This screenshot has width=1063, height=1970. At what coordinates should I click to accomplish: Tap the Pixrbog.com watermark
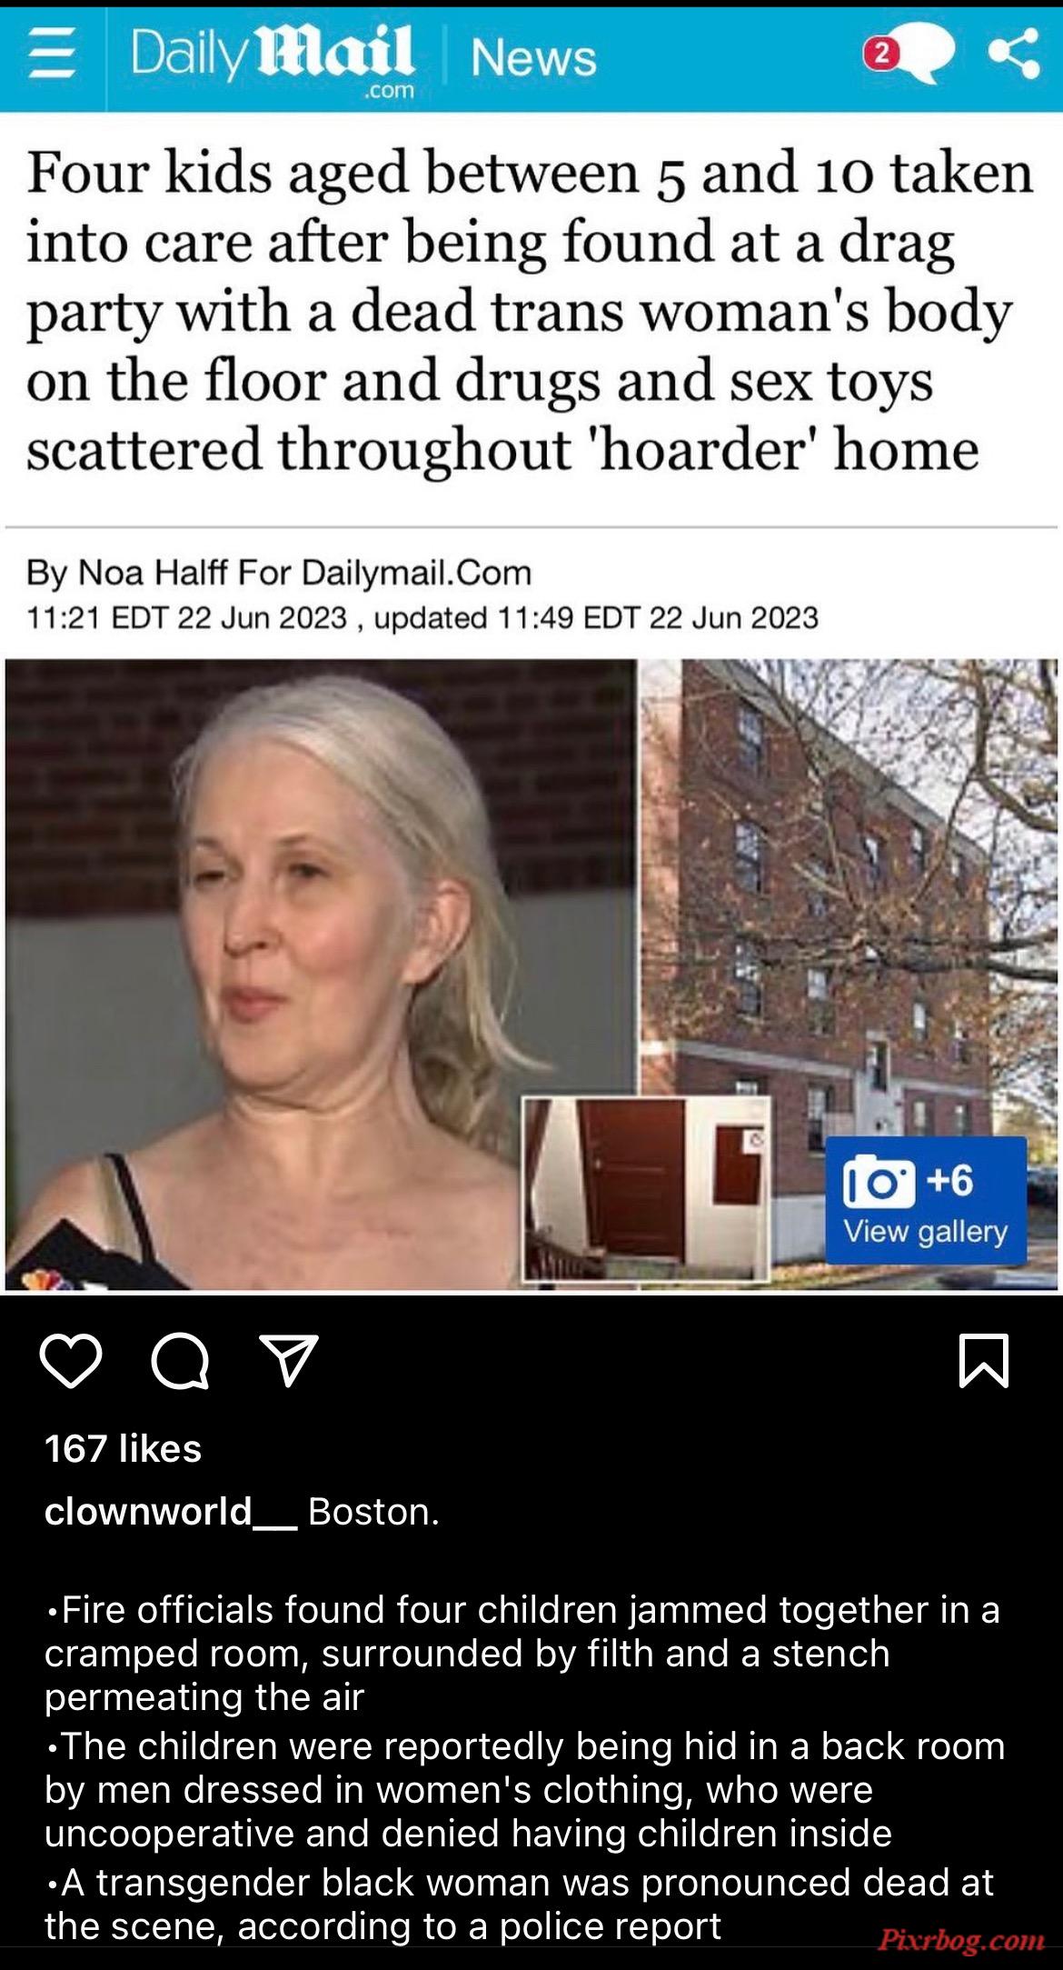[959, 1942]
